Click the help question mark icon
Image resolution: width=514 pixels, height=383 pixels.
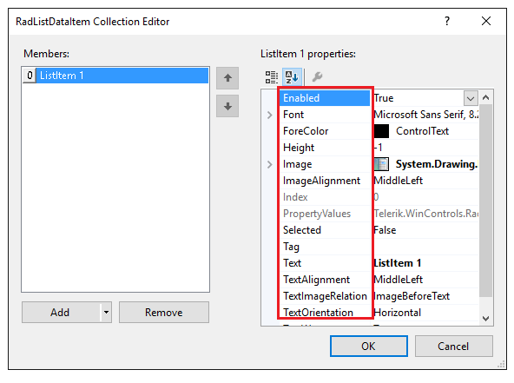[447, 21]
